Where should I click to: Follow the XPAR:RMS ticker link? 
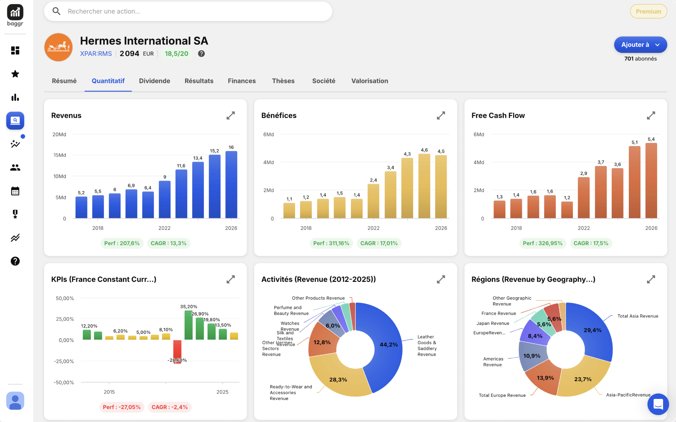coord(96,53)
